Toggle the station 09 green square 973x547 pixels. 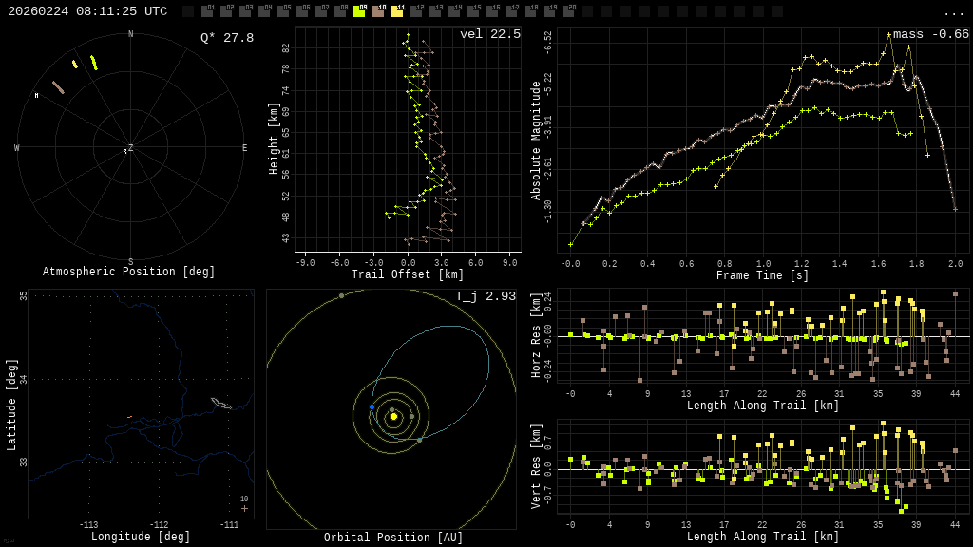pyautogui.click(x=359, y=11)
